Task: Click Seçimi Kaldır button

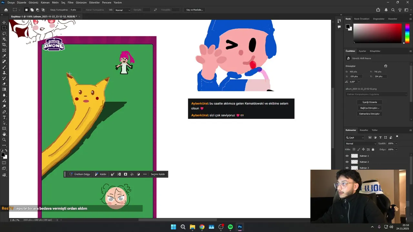Action: [158, 174]
